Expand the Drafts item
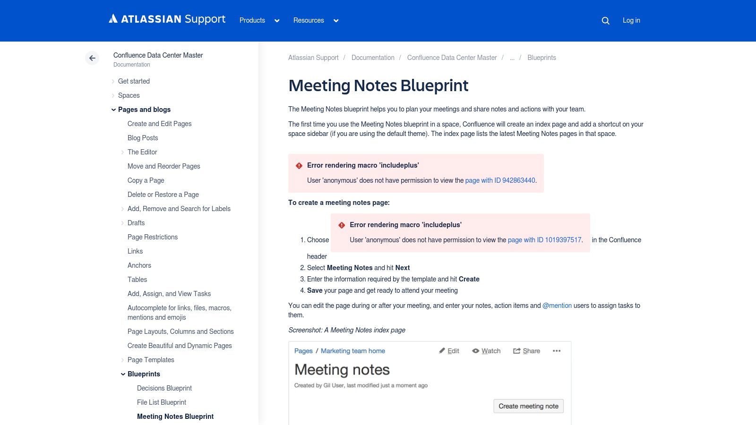Viewport: 756px width, 425px height. click(122, 223)
